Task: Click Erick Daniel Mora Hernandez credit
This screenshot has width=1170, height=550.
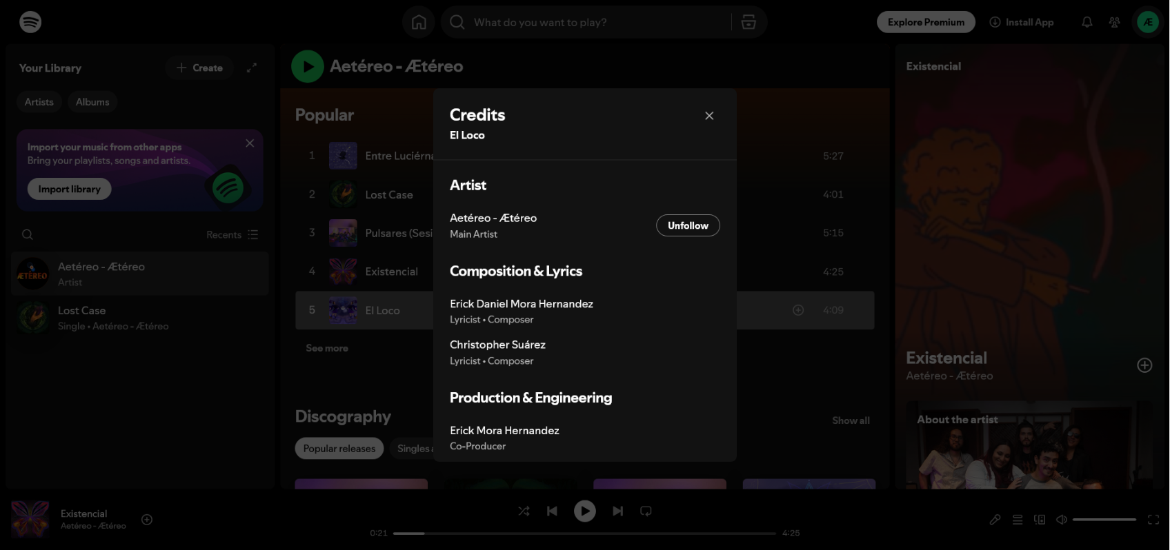Action: point(522,304)
